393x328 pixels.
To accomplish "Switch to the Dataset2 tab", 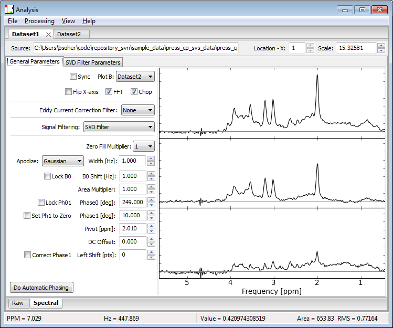I will click(x=71, y=34).
